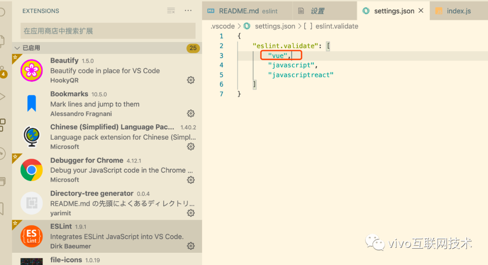Open Run and Debug activity bar icon

tap(3, 96)
